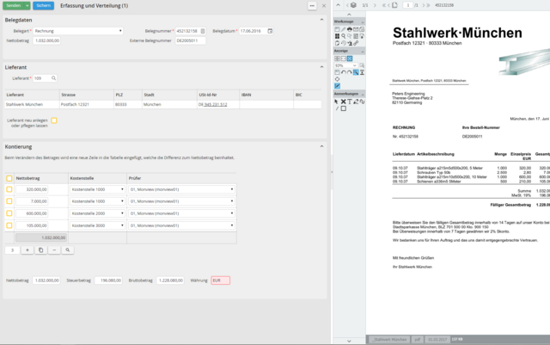Rotate the document right

tap(350, 72)
